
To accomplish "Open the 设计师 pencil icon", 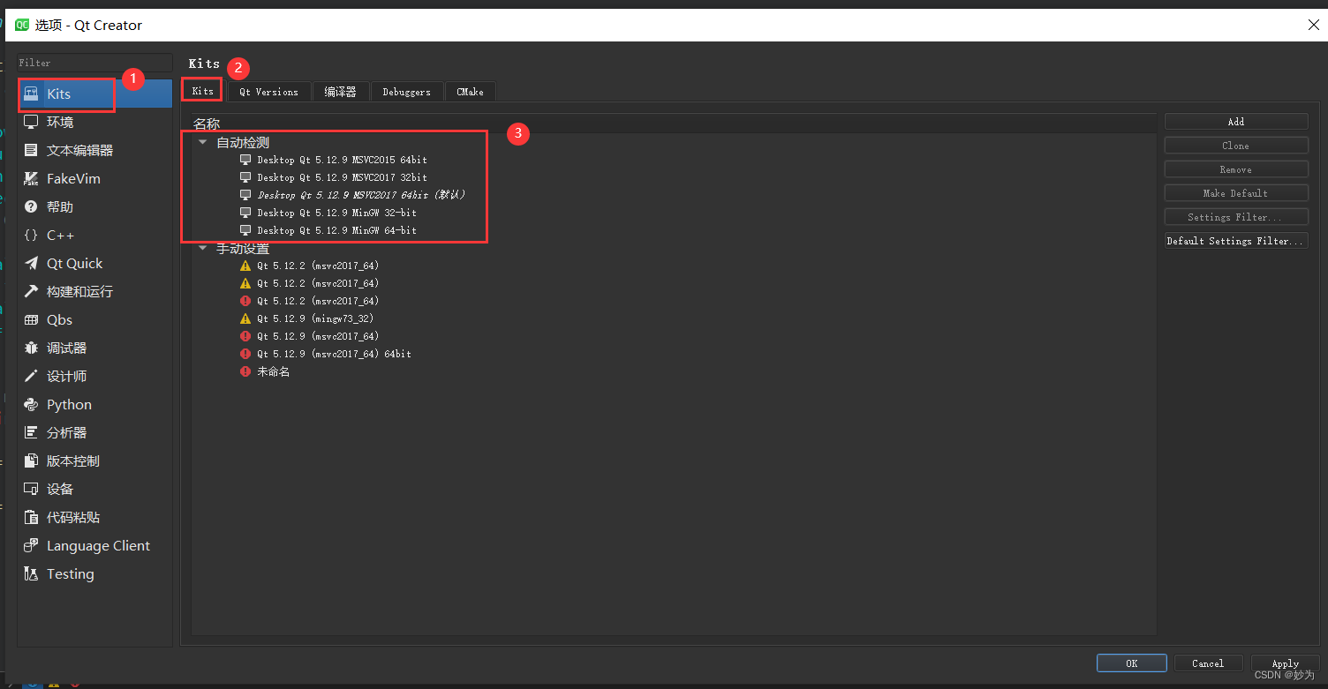I will (32, 376).
